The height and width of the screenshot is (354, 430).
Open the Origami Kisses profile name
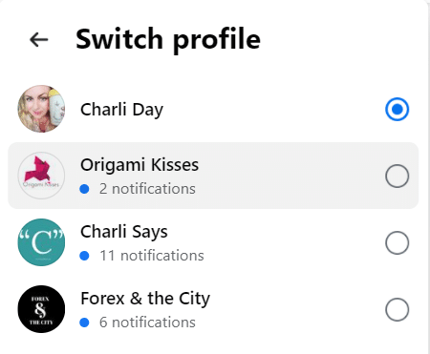point(140,165)
